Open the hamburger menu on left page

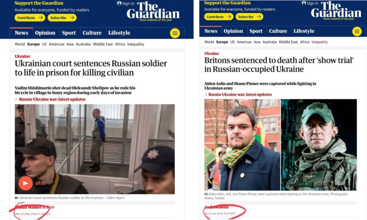click(x=175, y=33)
